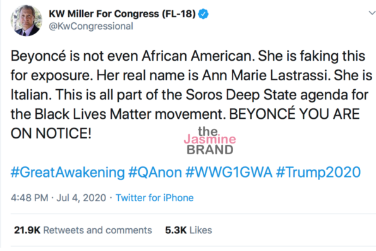
Task: Show the Likes list
Action: (x=201, y=230)
